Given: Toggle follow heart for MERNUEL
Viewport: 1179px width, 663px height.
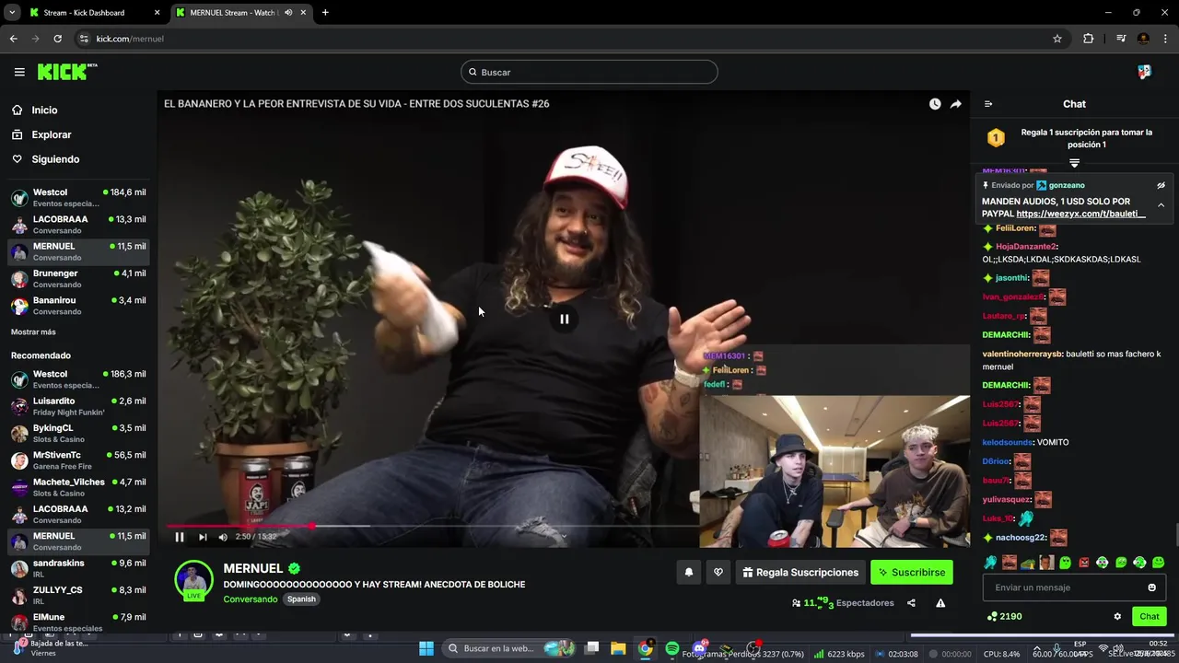Looking at the screenshot, I should click(x=718, y=573).
